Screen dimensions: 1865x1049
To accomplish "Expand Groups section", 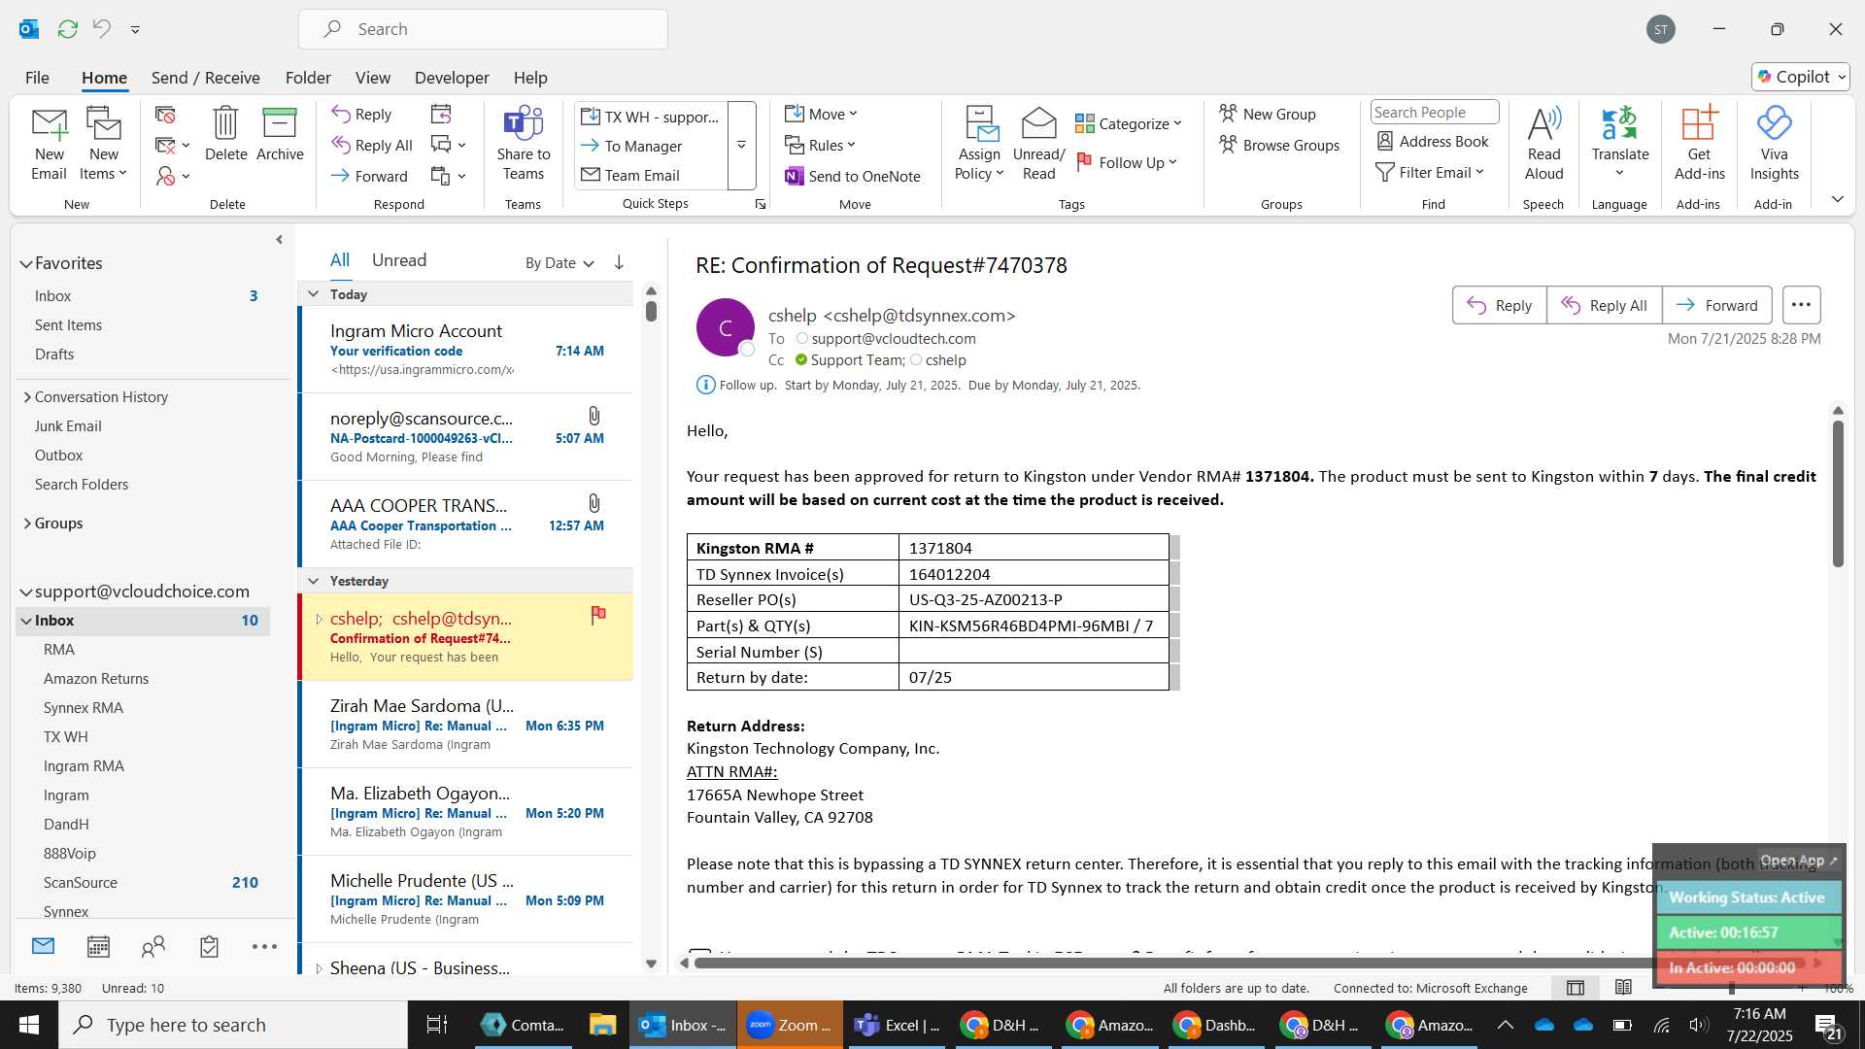I will (27, 524).
